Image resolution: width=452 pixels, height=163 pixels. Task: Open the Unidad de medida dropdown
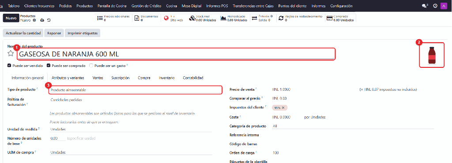[131, 130]
